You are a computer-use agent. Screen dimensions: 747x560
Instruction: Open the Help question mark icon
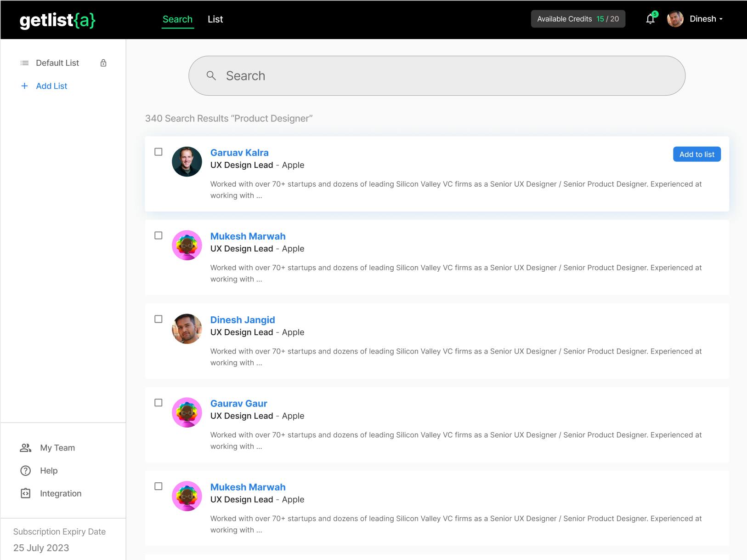26,471
